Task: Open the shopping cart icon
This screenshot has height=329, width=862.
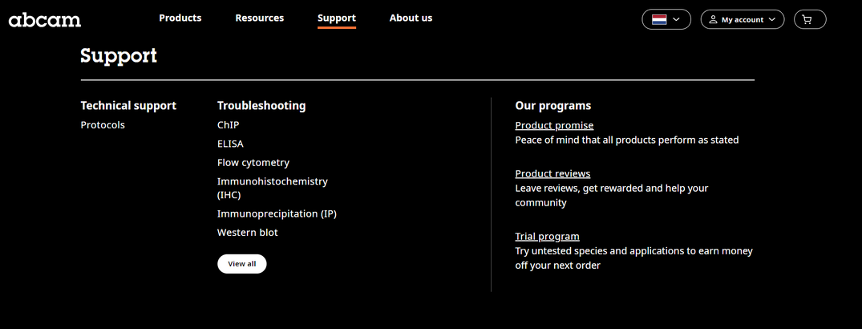Action: click(807, 20)
